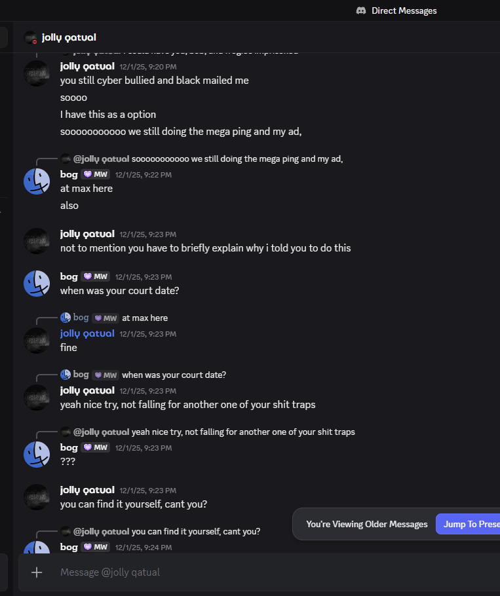500x596 pixels.
Task: Click bog's avatar beside the "???" message
Action: 37,454
